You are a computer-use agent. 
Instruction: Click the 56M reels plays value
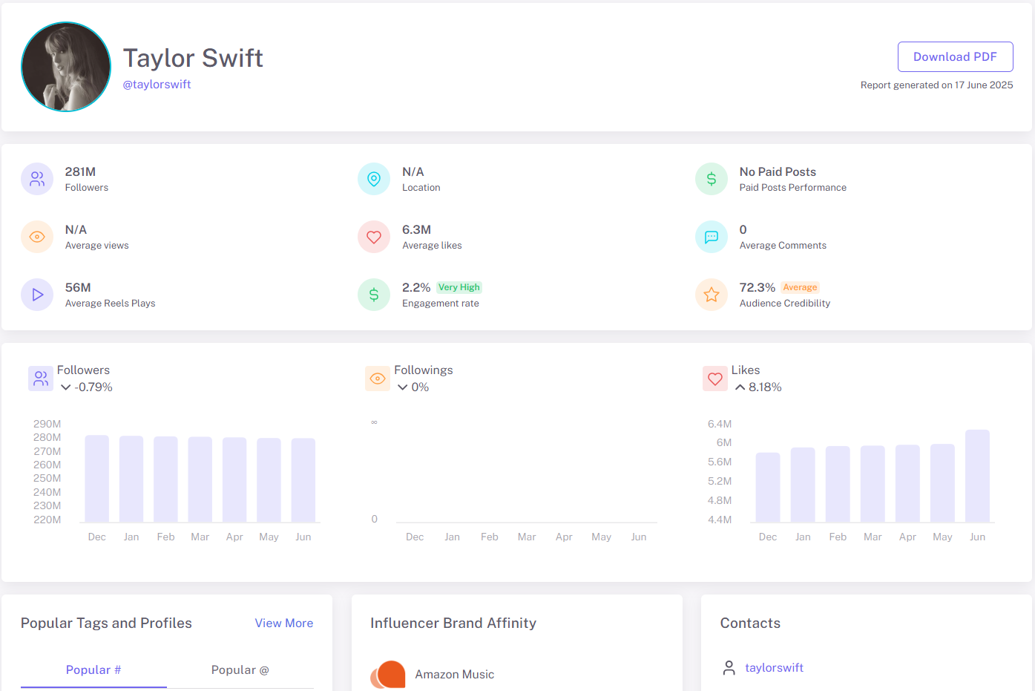point(78,288)
